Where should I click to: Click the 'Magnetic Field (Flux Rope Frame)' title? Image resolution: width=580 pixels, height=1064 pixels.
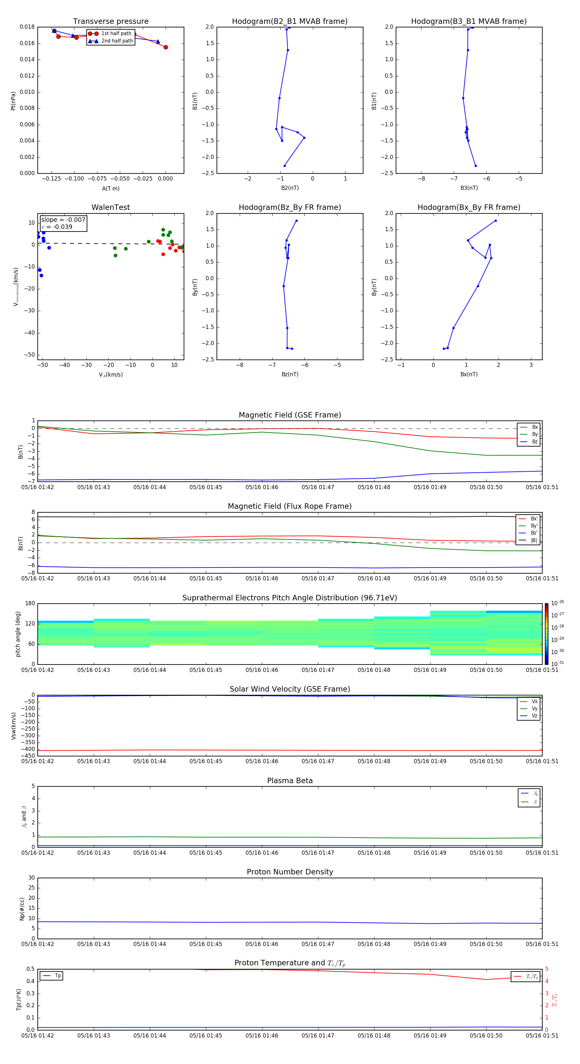[x=290, y=507]
